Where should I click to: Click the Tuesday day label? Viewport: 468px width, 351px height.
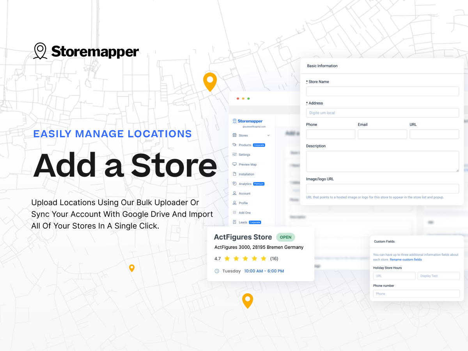pos(232,271)
